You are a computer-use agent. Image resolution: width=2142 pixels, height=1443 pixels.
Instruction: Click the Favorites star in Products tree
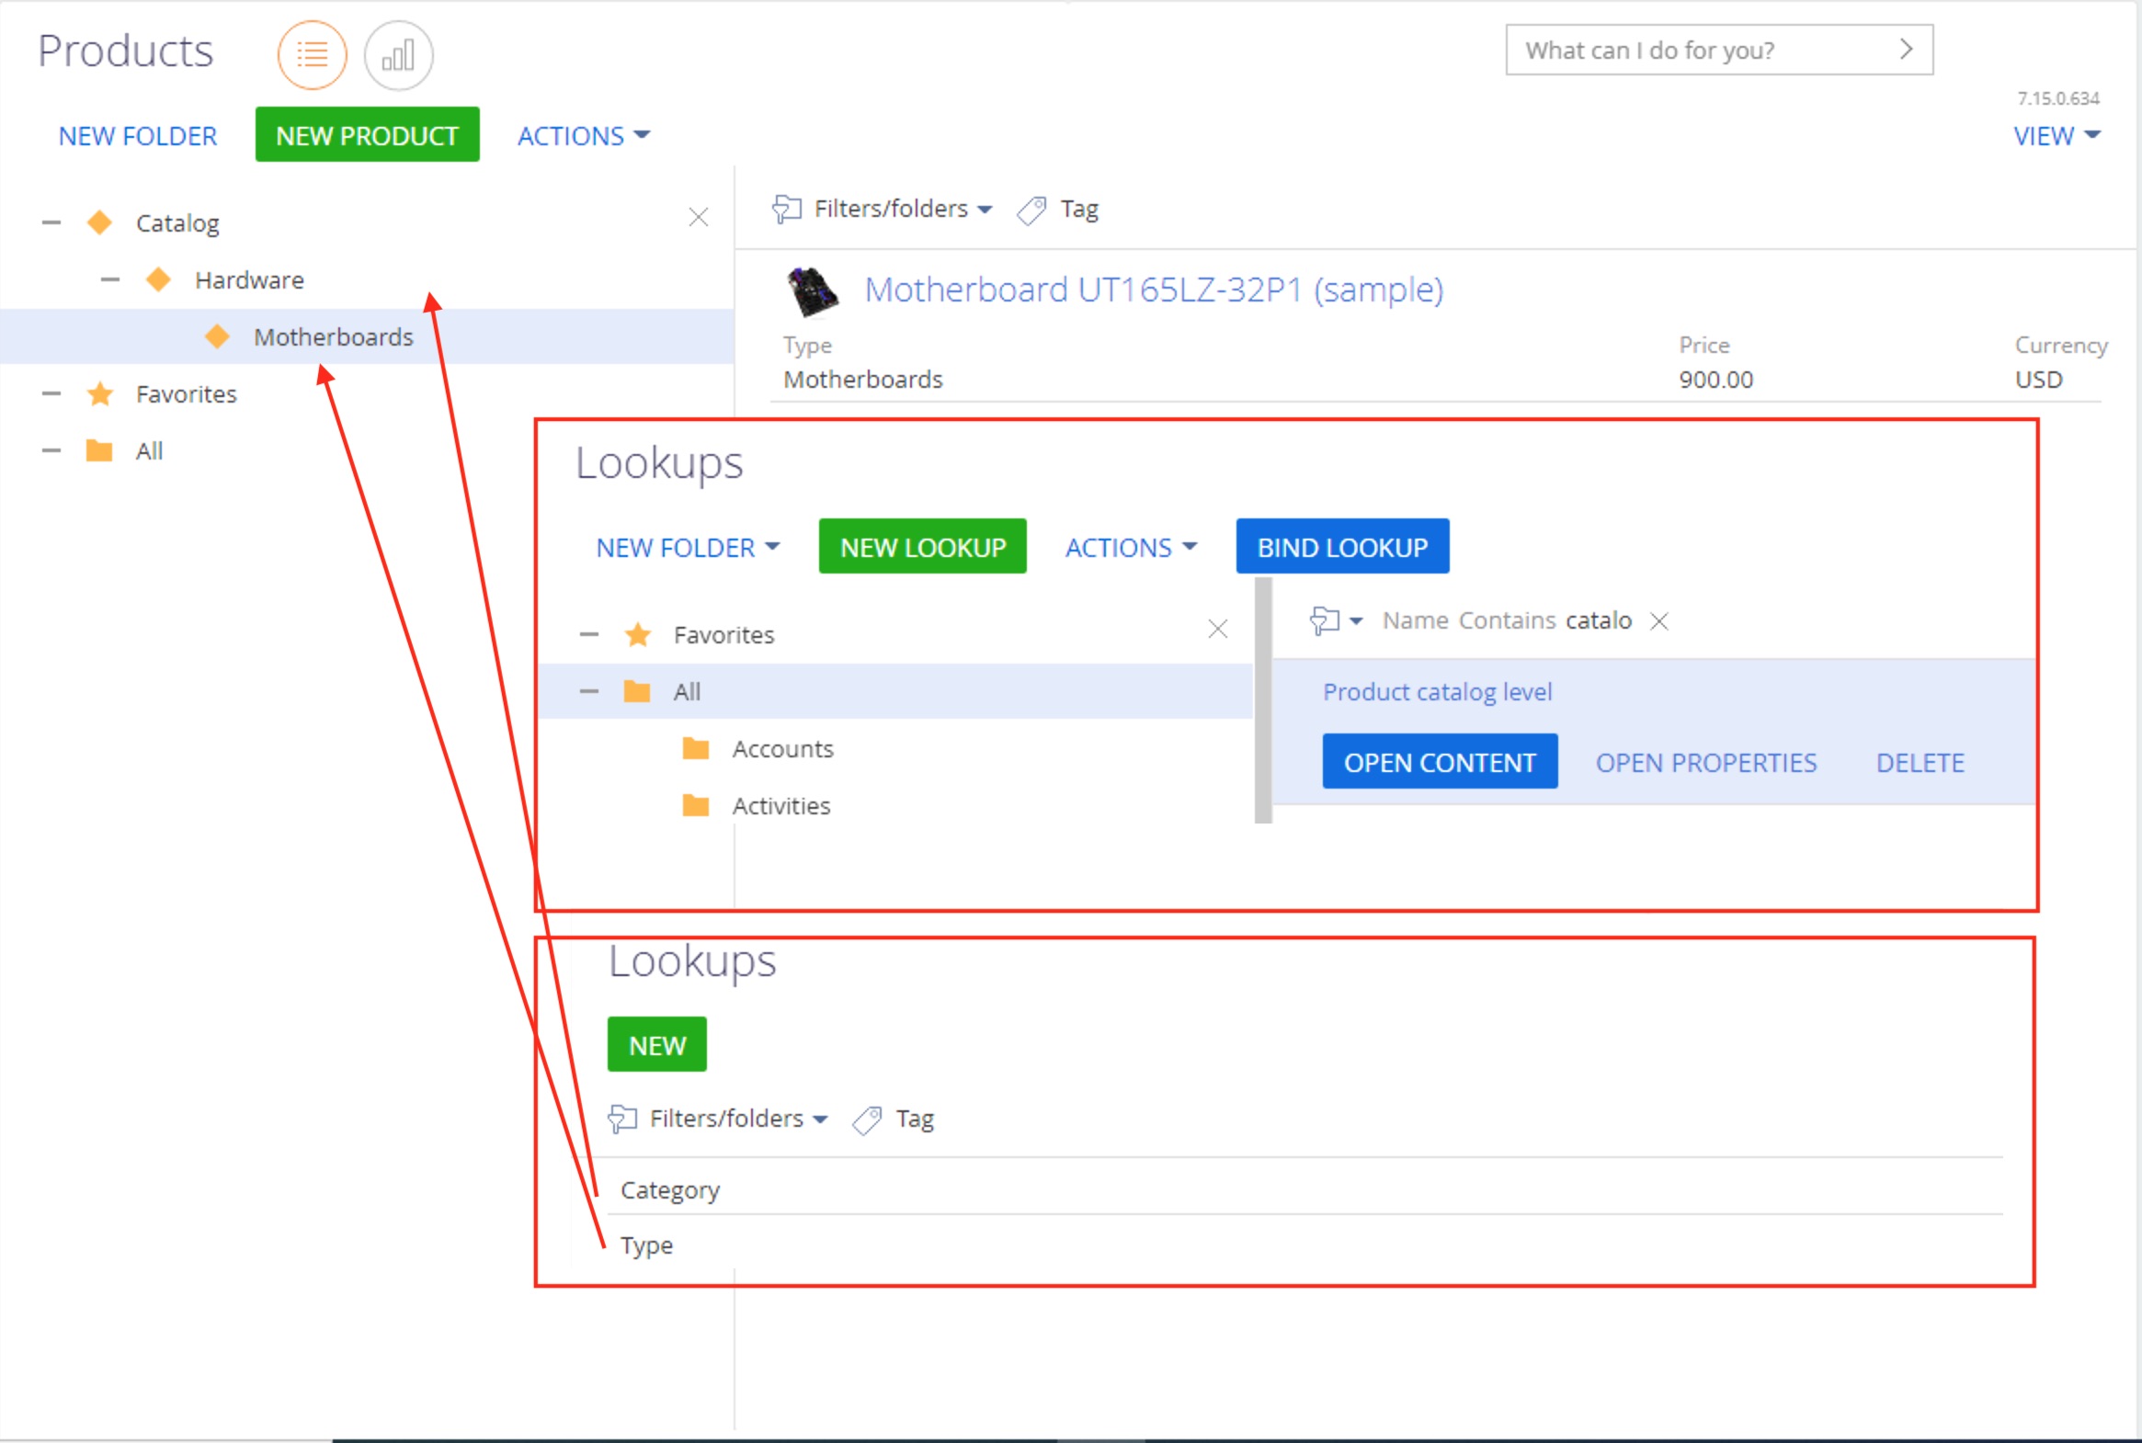pos(99,394)
